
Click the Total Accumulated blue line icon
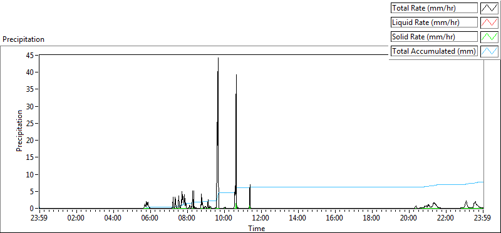(489, 51)
